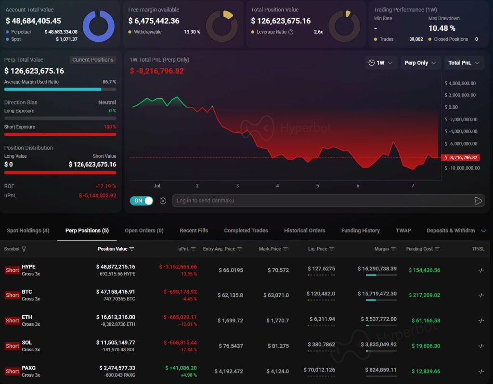Sort by Mark Price column icon
This screenshot has height=384, width=493.
click(285, 249)
